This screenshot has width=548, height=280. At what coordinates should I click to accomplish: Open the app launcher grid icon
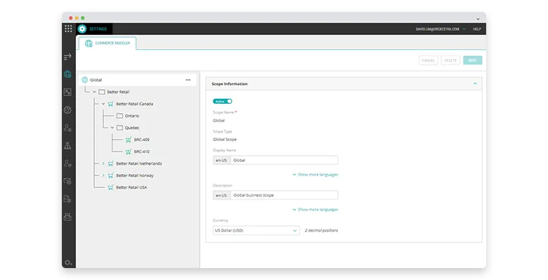[x=68, y=29]
